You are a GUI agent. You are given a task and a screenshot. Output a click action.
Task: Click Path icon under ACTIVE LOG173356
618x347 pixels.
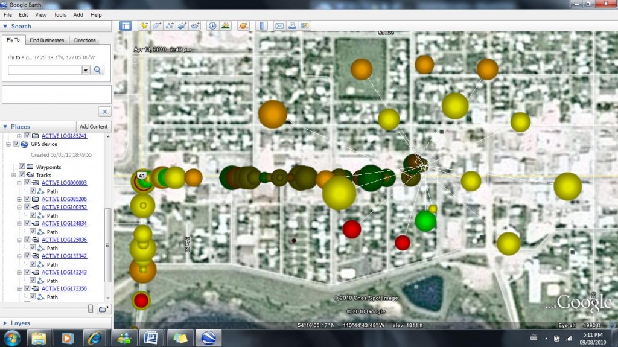click(40, 297)
